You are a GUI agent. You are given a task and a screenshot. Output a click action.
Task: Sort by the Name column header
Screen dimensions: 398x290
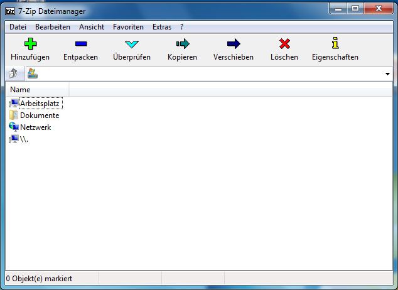pyautogui.click(x=37, y=90)
